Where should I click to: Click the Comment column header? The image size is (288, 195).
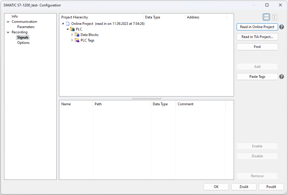tap(201, 104)
